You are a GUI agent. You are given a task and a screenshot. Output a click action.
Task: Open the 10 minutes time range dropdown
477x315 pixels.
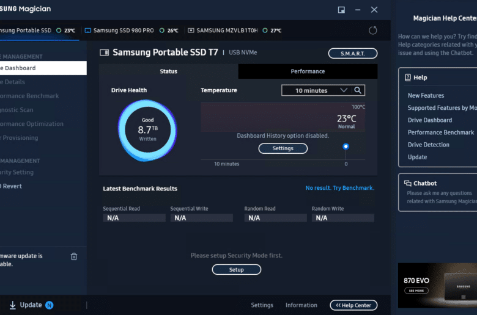pos(317,90)
